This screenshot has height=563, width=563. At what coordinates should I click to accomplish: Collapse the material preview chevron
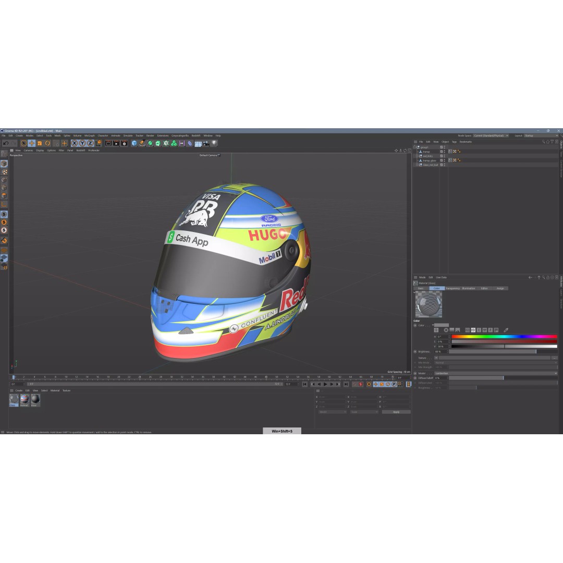pyautogui.click(x=414, y=292)
